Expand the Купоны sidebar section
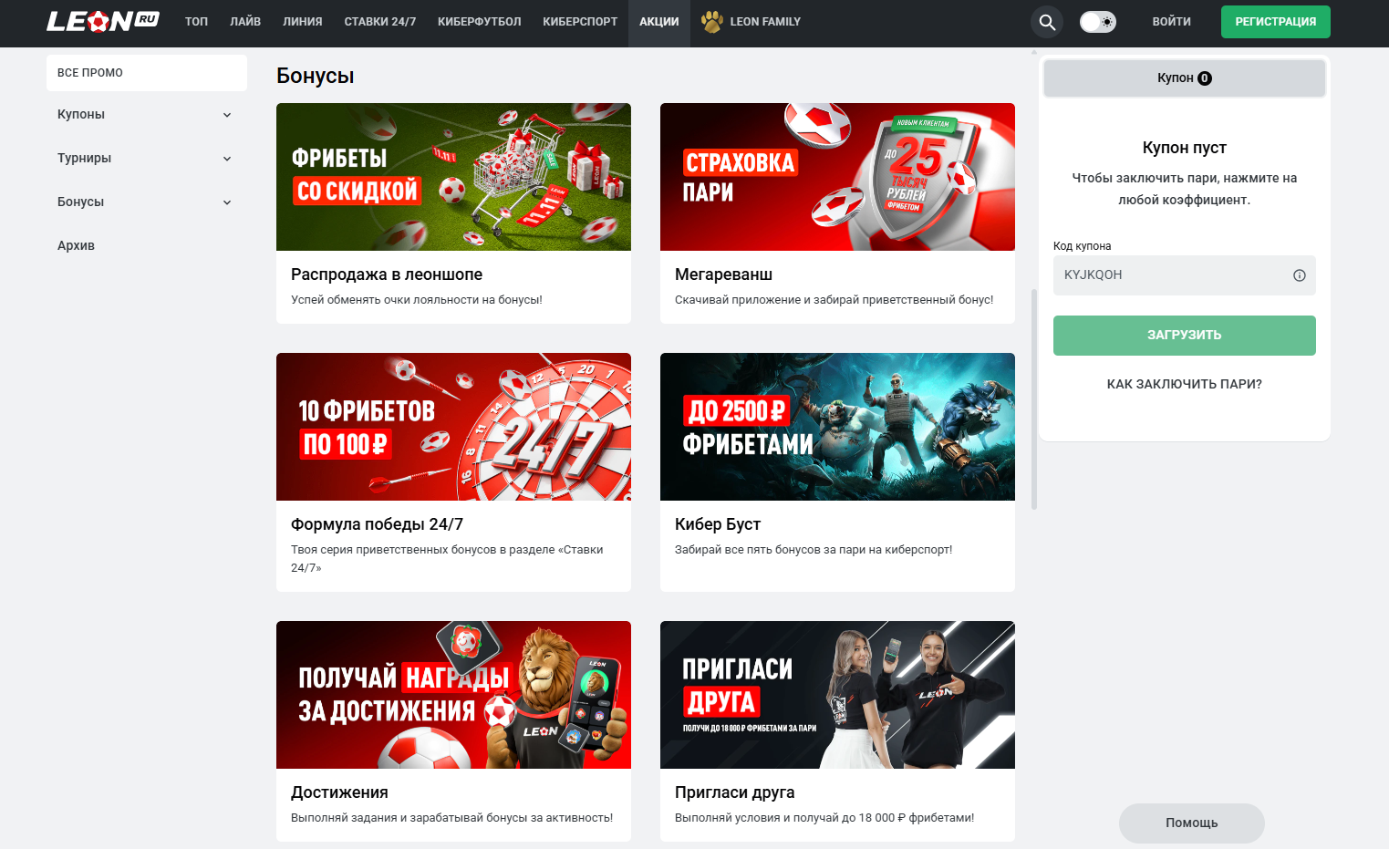Image resolution: width=1389 pixels, height=849 pixels. (146, 114)
